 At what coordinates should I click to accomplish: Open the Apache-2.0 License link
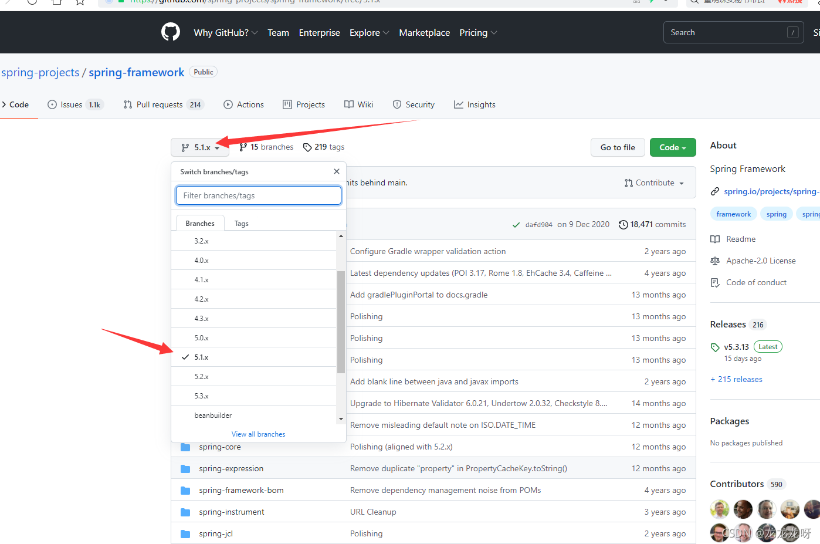(753, 261)
